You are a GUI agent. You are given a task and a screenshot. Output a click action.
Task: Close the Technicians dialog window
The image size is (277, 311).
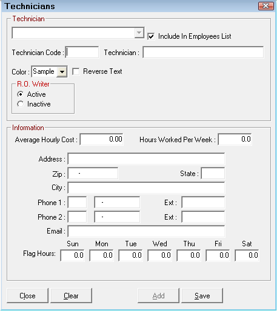pyautogui.click(x=266, y=6)
